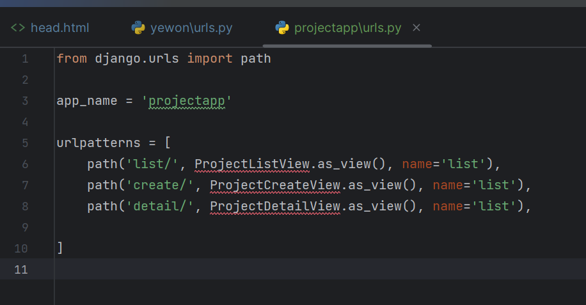Screen dimensions: 586x305
Task: Click line number 11 in the gutter
Action: pos(21,270)
